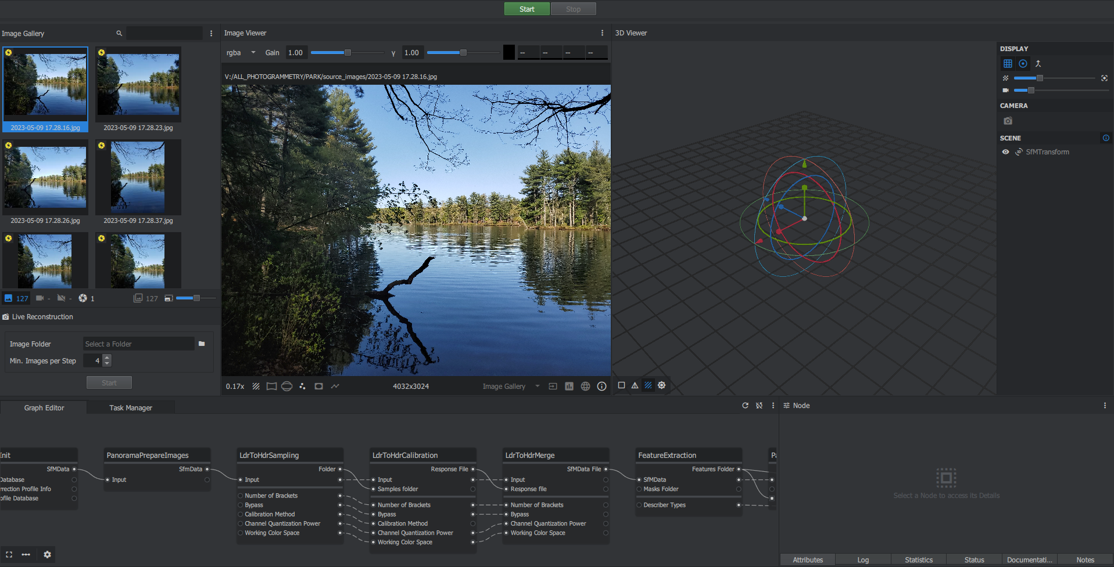Click the triangle mesh display icon
1114x567 pixels.
pos(635,385)
